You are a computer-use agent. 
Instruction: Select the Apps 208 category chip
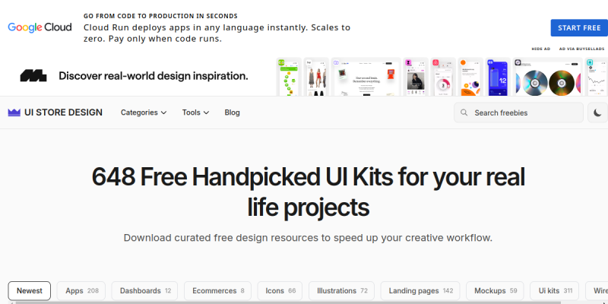pos(81,291)
